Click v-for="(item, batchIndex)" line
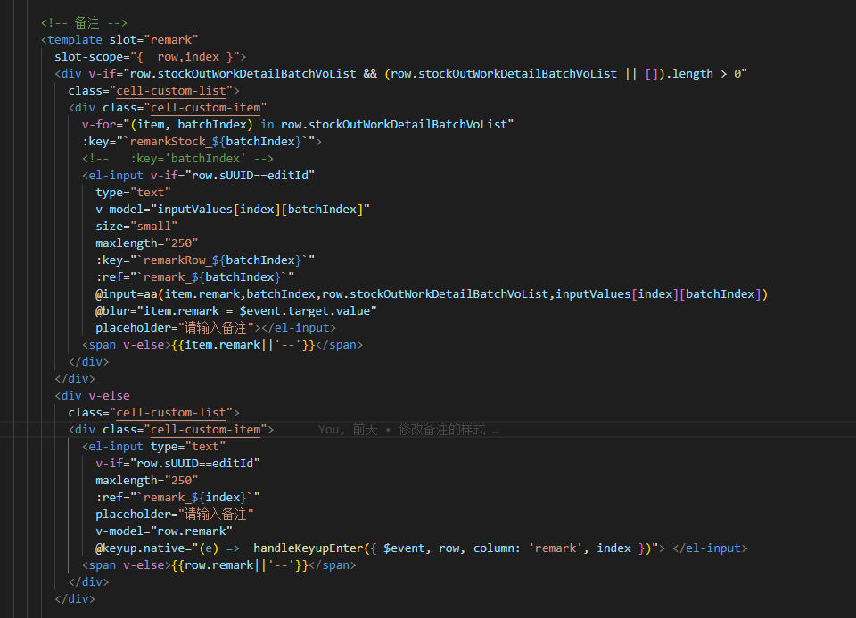856x618 pixels. tap(298, 125)
